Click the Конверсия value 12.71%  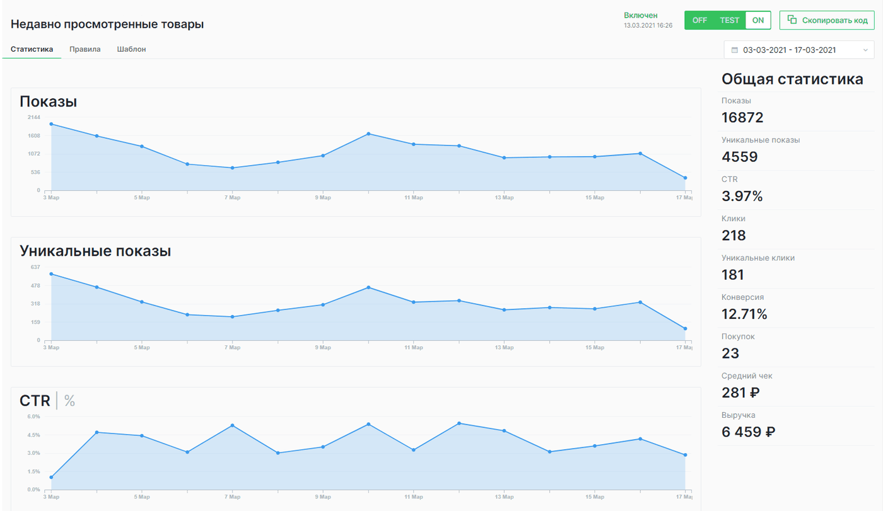tap(744, 314)
